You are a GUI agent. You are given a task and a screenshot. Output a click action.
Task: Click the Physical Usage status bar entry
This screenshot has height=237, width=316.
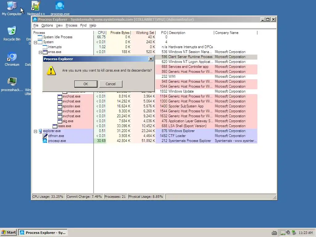point(146,197)
